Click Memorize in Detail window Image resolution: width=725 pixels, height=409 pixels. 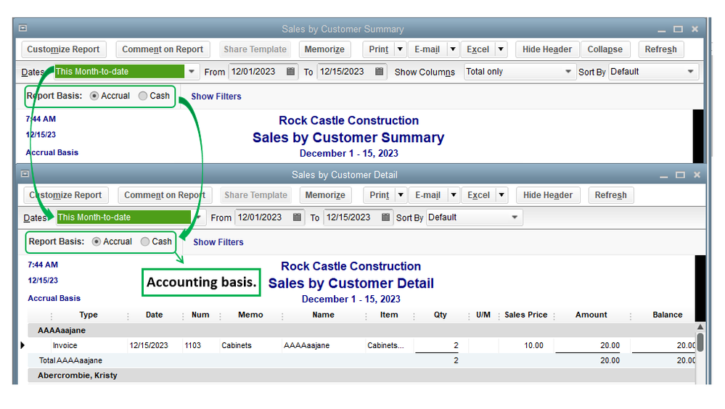[x=325, y=195]
